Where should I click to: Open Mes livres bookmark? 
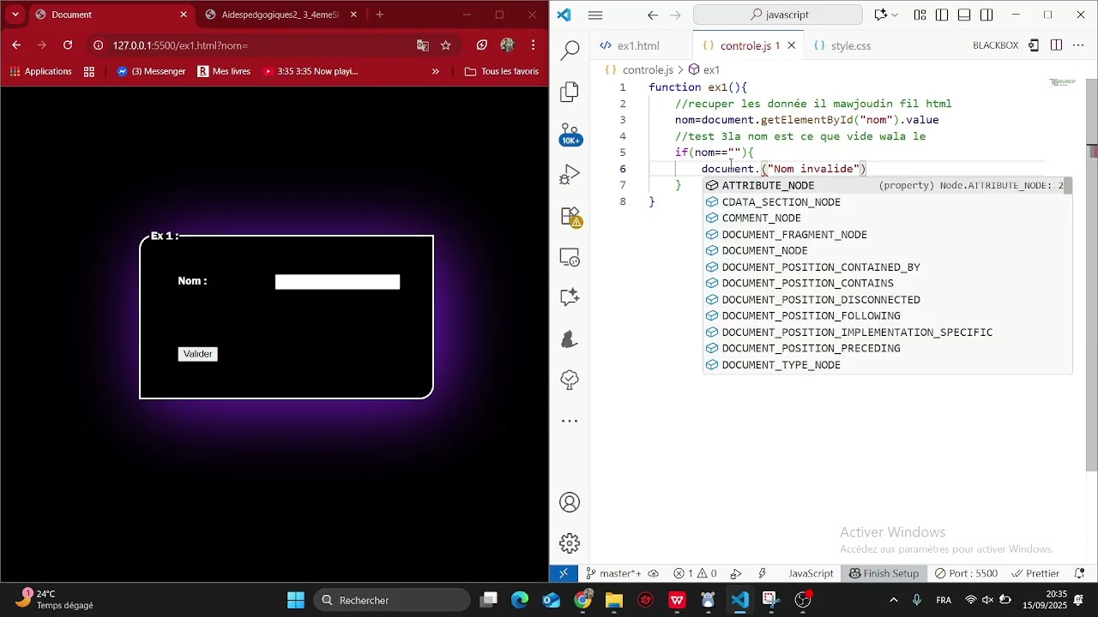pos(224,71)
